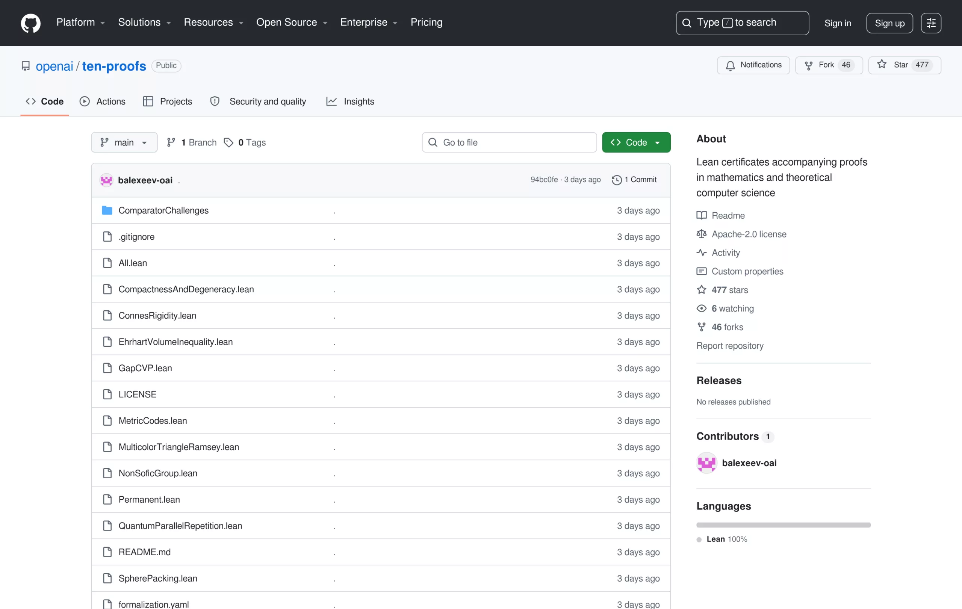
Task: Click the file icon beside LICENSE
Action: pyautogui.click(x=107, y=394)
